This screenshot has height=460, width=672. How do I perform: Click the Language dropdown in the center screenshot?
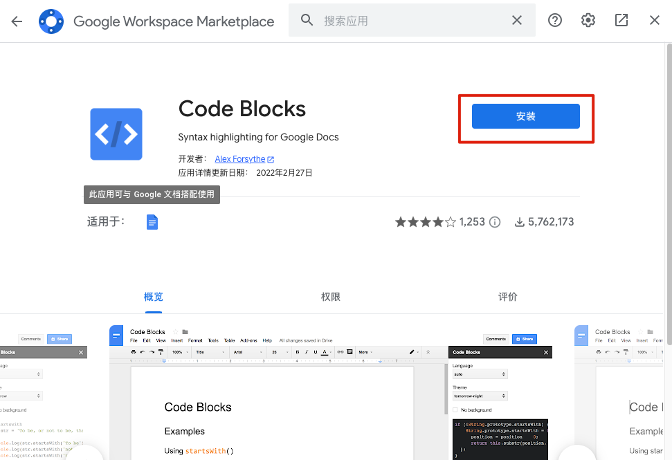pyautogui.click(x=480, y=374)
